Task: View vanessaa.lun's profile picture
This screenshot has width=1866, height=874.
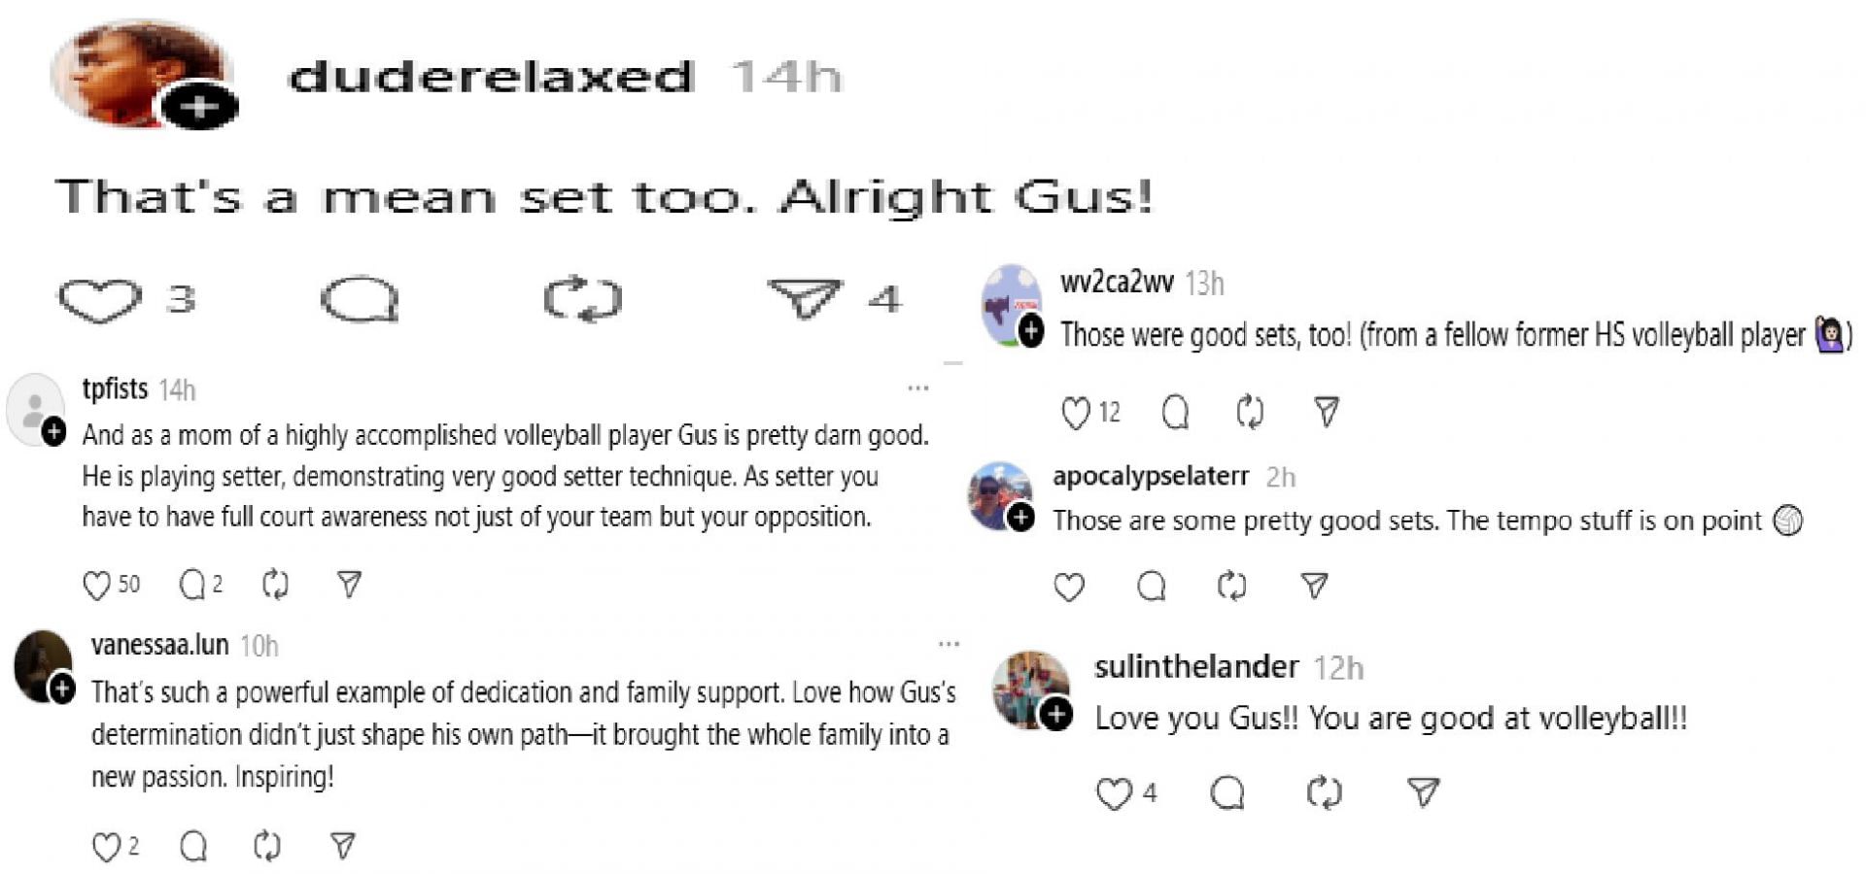Action: pos(42,664)
